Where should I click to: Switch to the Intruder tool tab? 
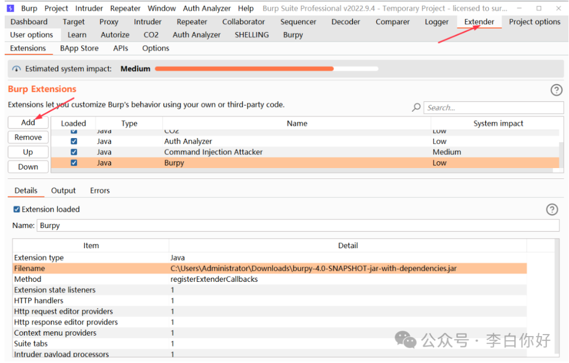click(x=148, y=22)
